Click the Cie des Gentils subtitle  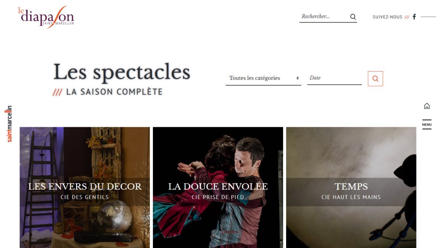click(x=85, y=197)
